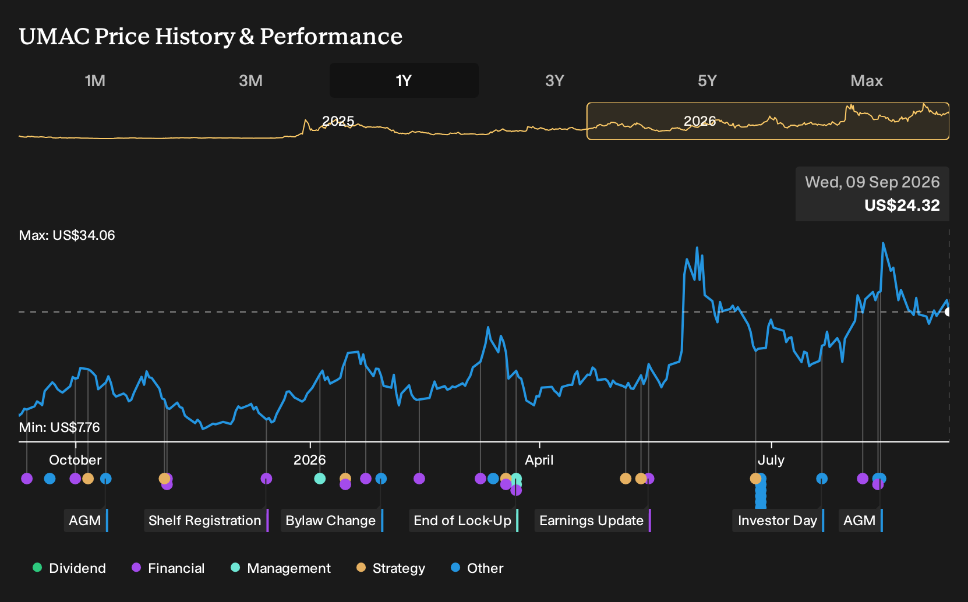This screenshot has height=602, width=968.
Task: Open the End of Lock-Up event label
Action: [x=464, y=520]
